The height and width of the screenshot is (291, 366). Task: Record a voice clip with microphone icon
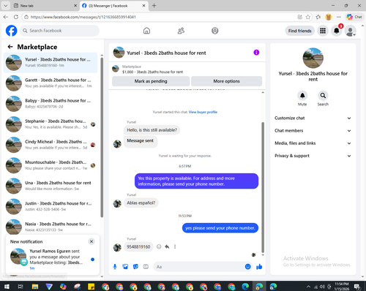(115, 267)
